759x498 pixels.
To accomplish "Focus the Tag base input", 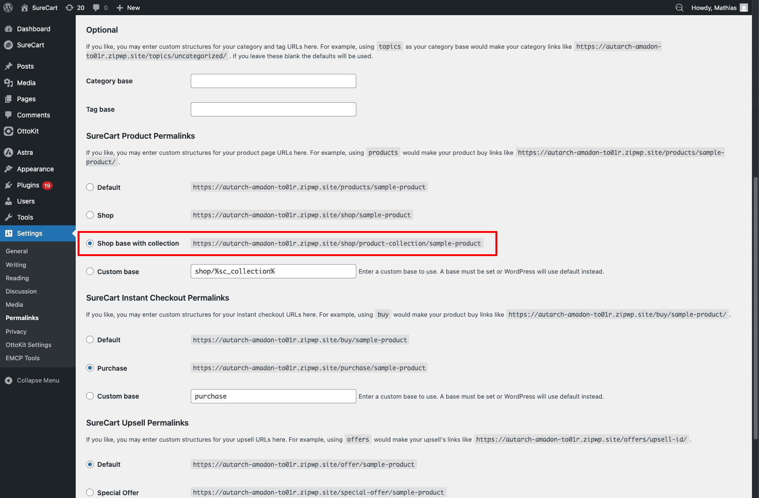I will tap(274, 109).
